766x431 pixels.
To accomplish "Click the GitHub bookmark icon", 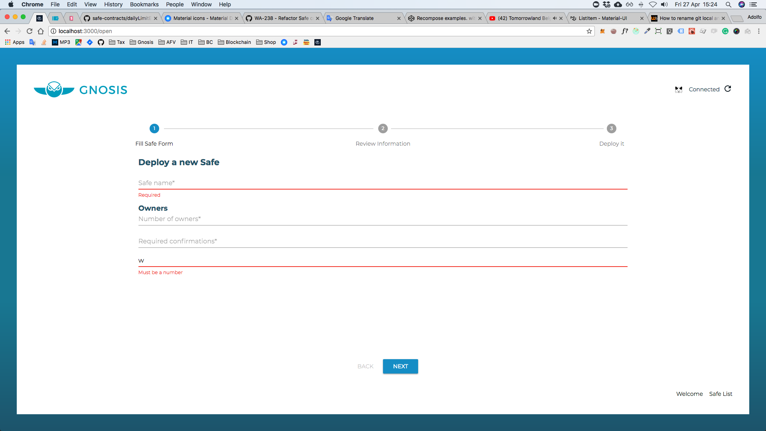I will click(x=101, y=42).
